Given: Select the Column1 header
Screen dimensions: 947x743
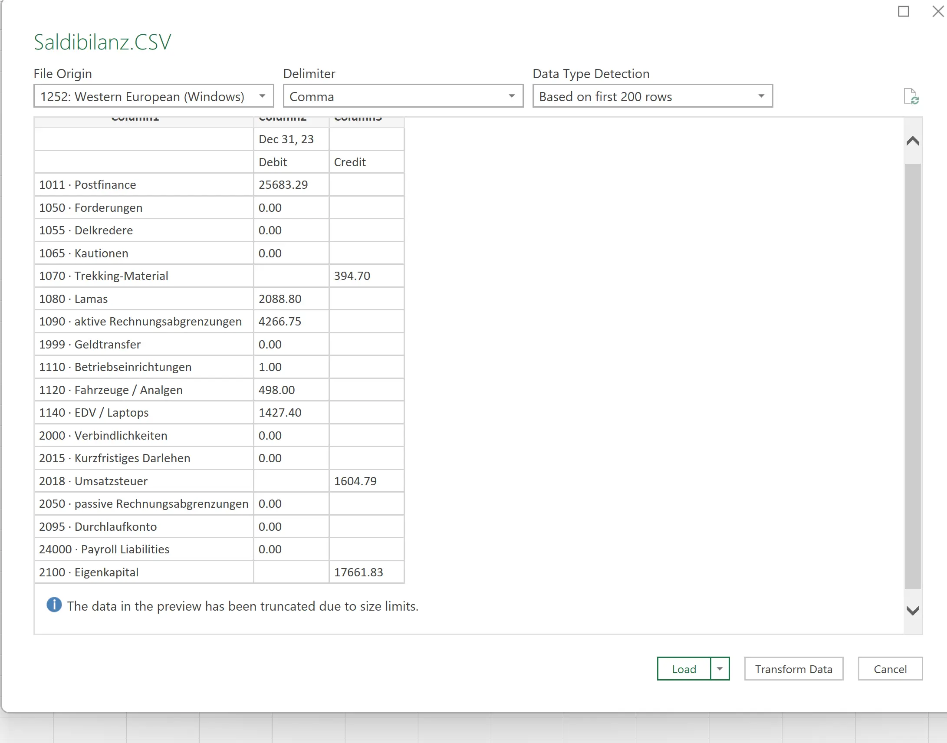Looking at the screenshot, I should pyautogui.click(x=135, y=118).
